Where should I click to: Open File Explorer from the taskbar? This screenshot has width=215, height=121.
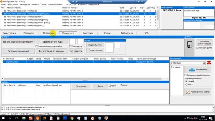[24, 118]
